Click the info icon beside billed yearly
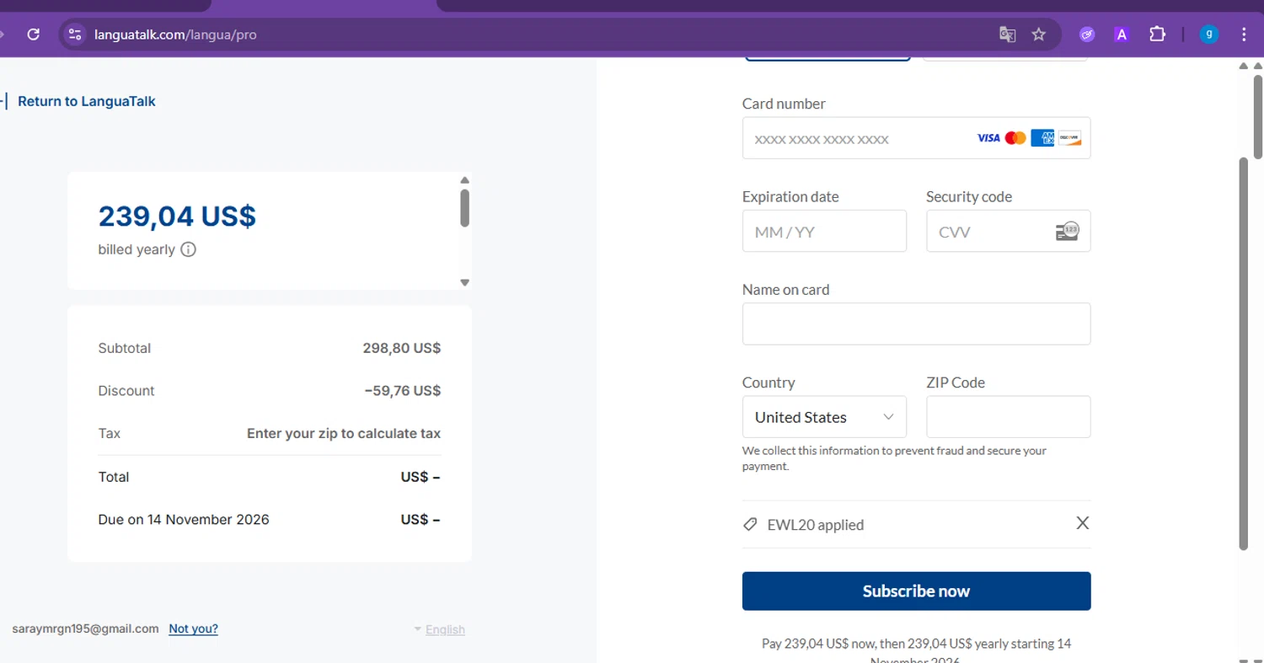Viewport: 1264px width, 663px height. (189, 249)
